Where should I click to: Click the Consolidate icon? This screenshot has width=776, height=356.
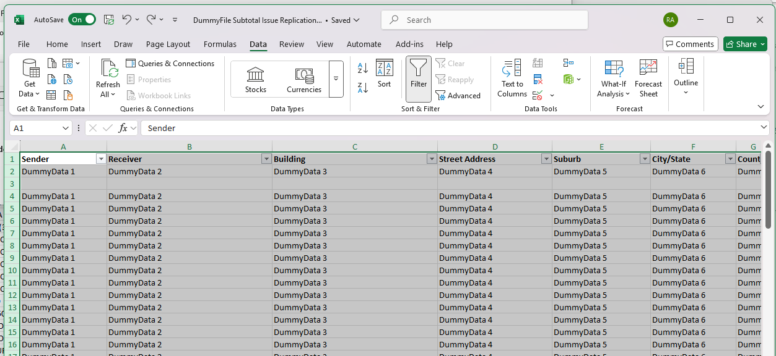569,63
